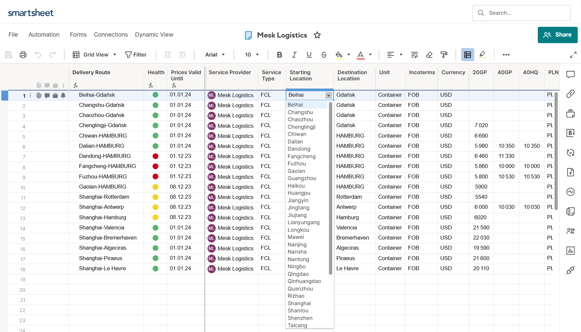The width and height of the screenshot is (581, 332).
Task: Select the Format Painter tool
Action: (x=444, y=55)
